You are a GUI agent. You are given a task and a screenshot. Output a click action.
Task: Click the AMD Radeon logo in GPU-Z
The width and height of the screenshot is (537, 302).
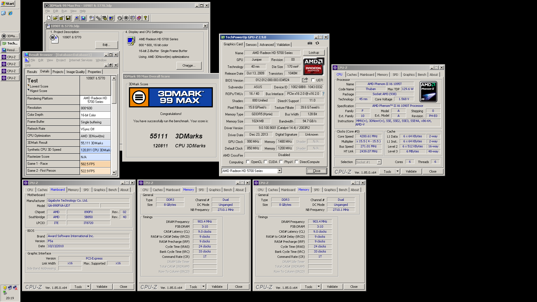(x=314, y=66)
